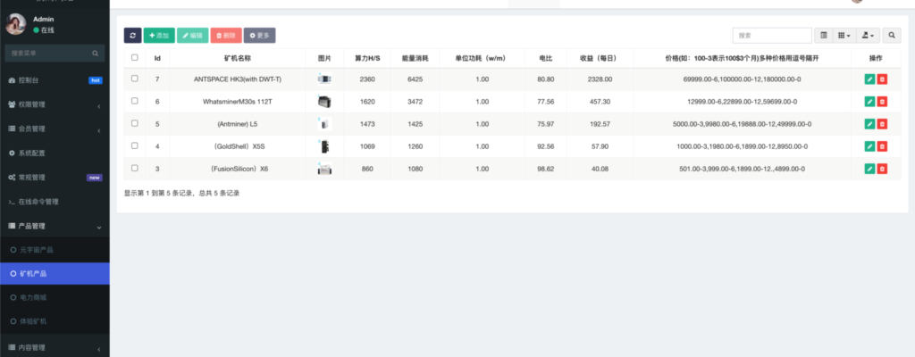Click the magnifier icon right of the toolbar
The image size is (915, 357).
893,35
